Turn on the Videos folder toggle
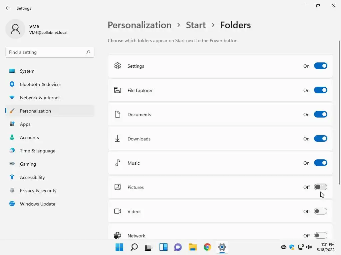 pyautogui.click(x=320, y=212)
